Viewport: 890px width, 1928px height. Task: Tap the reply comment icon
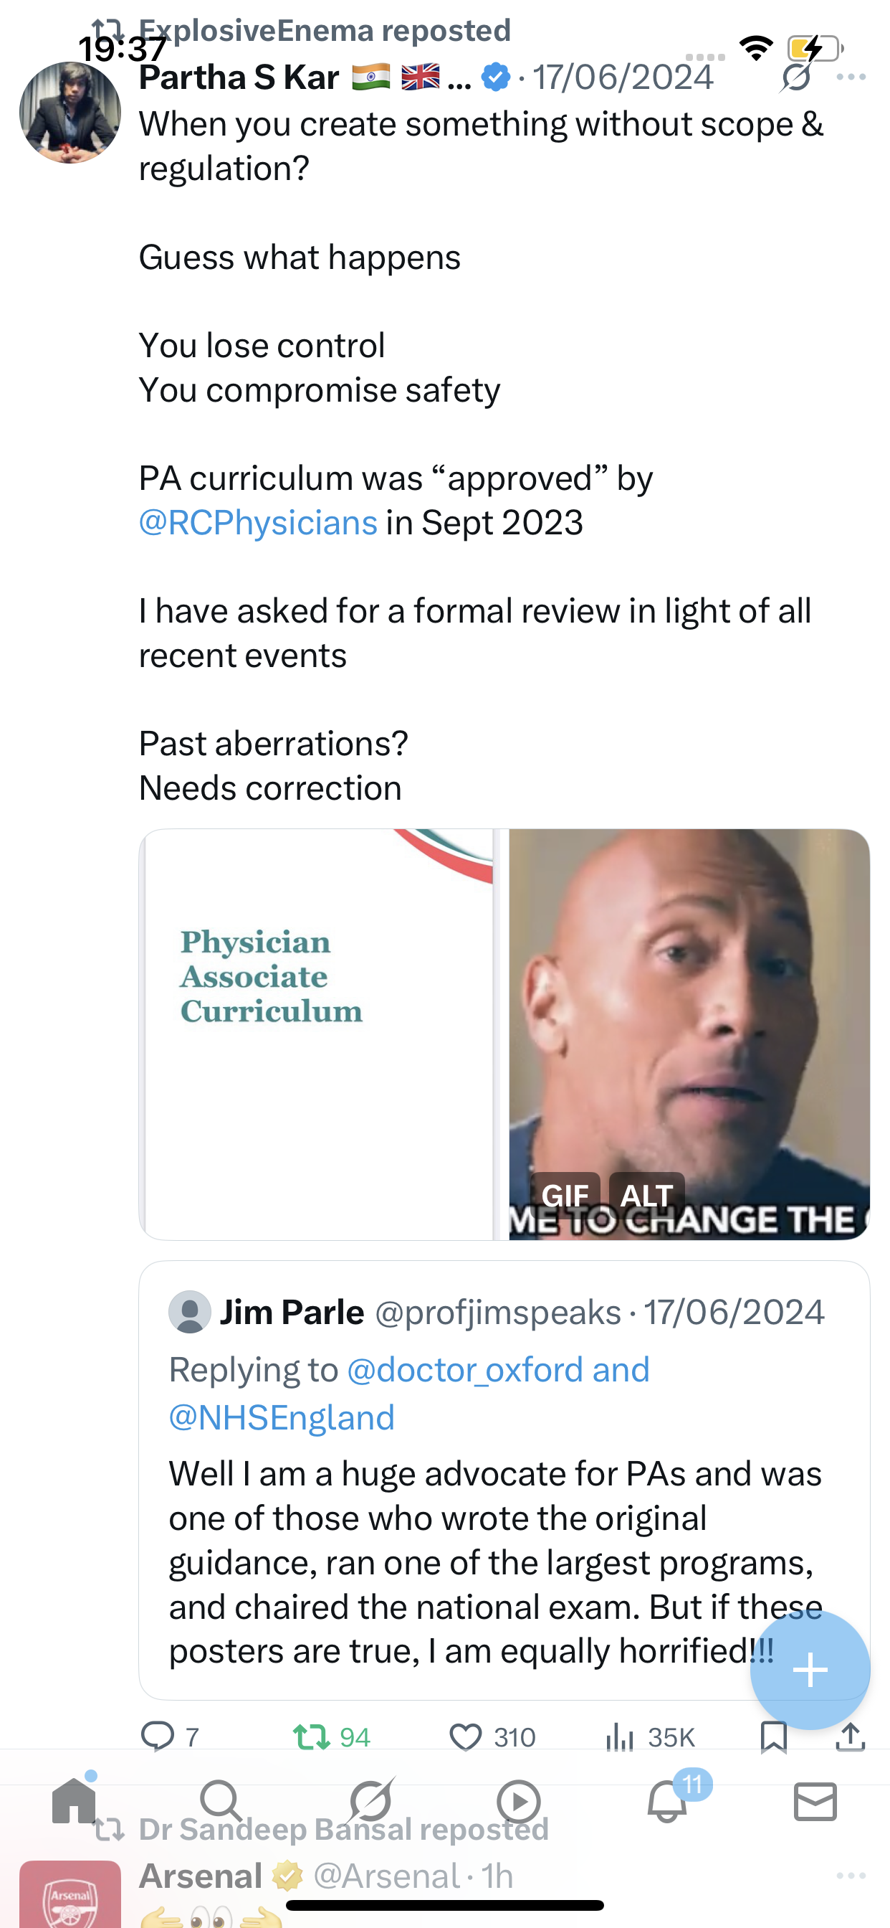[x=158, y=1736]
